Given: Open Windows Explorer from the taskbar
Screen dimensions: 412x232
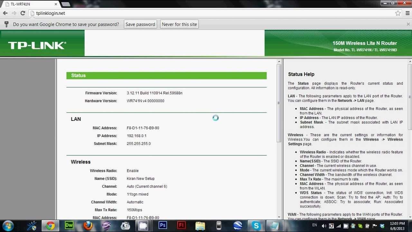Looking at the screenshot, I should pyautogui.click(x=200, y=226).
